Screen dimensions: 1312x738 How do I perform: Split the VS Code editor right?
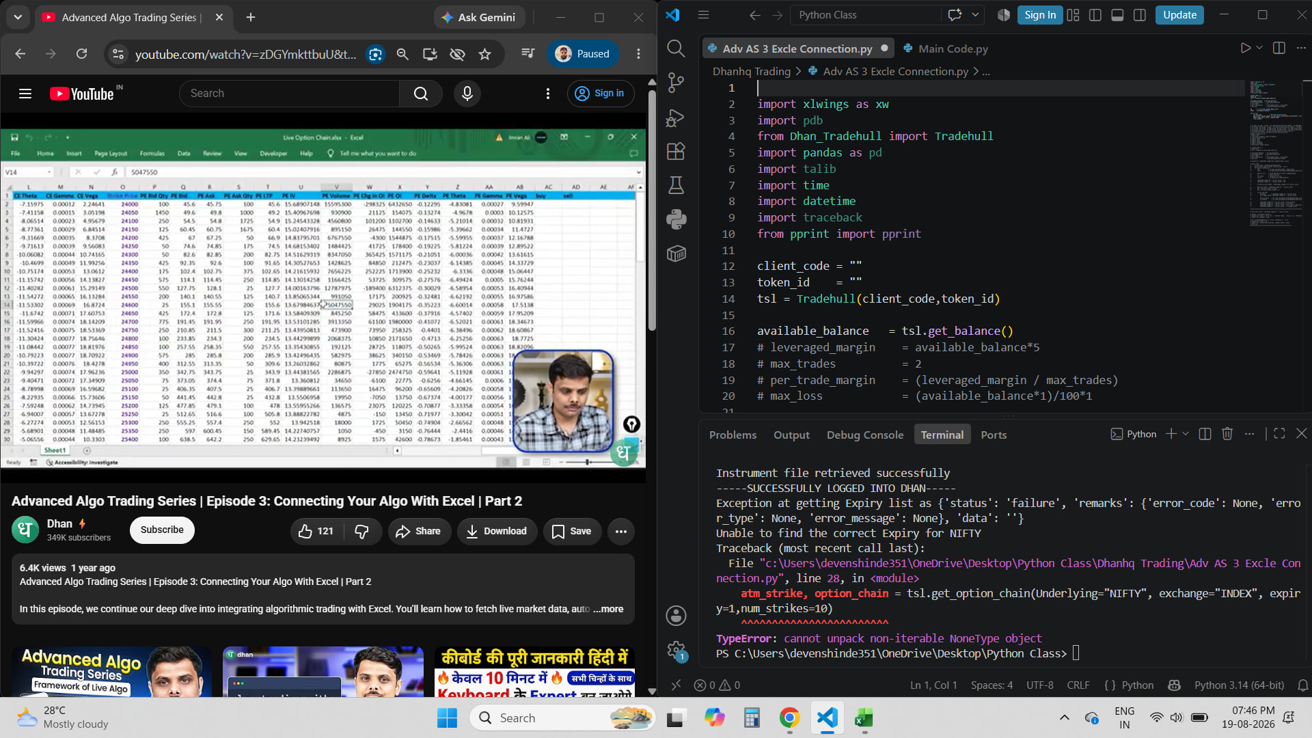pos(1279,48)
